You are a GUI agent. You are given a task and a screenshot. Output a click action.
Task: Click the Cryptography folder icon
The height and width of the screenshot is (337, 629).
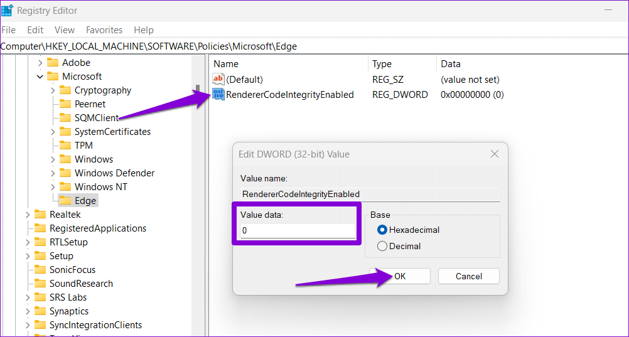(x=65, y=90)
